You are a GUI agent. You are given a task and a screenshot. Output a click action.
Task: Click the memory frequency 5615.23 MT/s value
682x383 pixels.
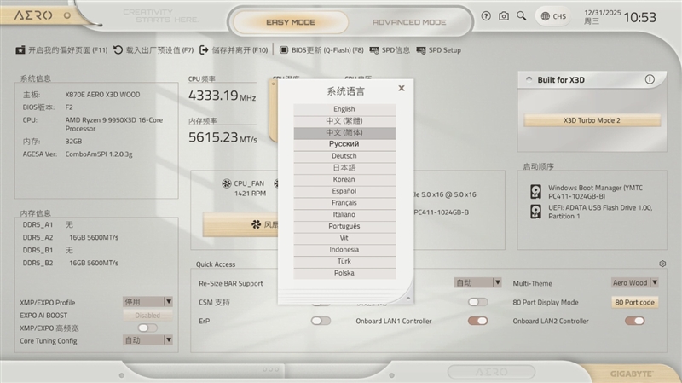point(223,137)
